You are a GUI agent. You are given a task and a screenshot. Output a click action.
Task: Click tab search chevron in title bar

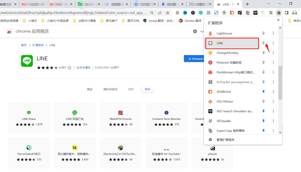268,4
